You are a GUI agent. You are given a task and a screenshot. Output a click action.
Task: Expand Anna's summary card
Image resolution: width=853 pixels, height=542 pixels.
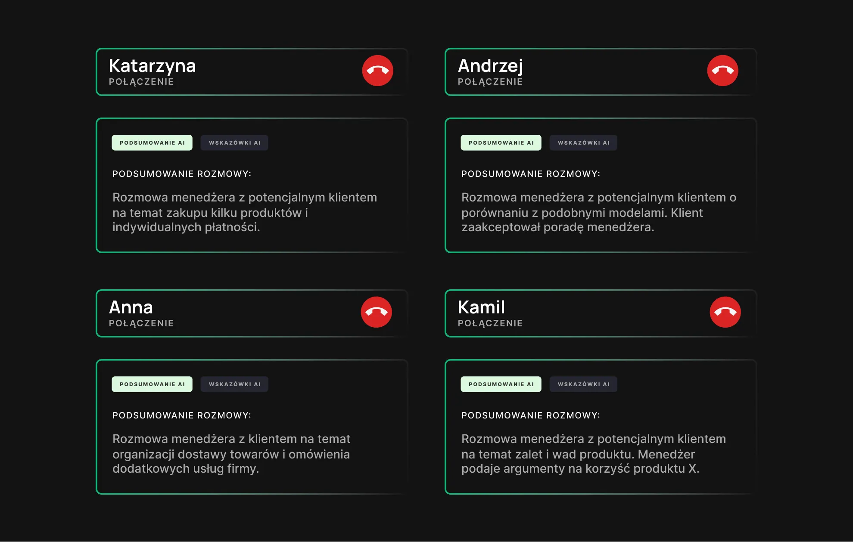(x=252, y=426)
